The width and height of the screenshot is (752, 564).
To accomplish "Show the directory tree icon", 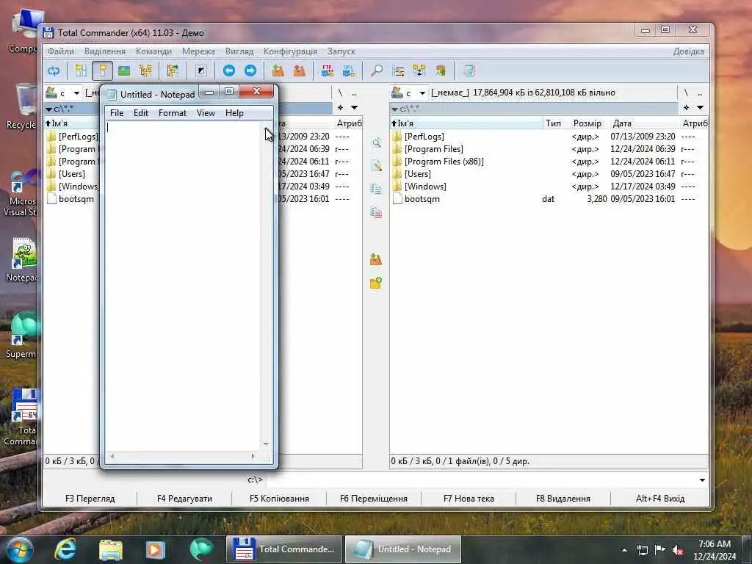I will pos(145,71).
